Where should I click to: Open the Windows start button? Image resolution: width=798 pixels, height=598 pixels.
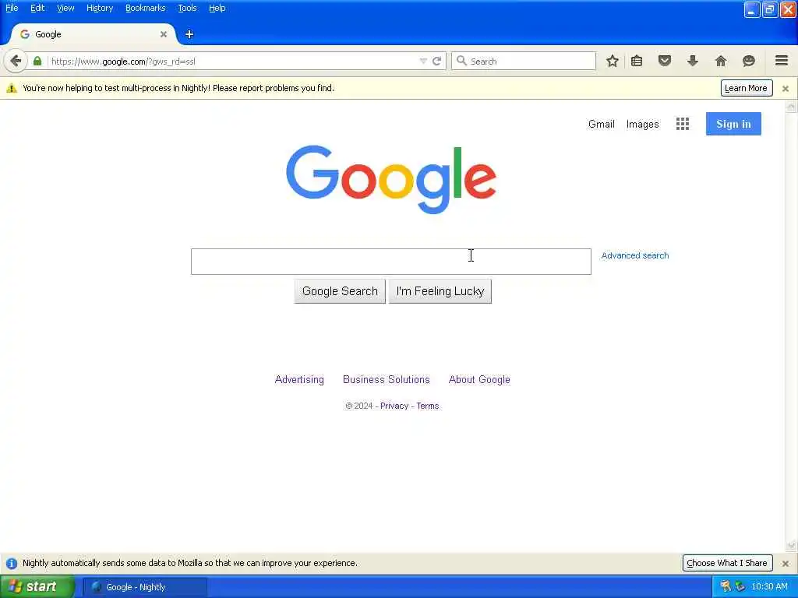pos(37,587)
